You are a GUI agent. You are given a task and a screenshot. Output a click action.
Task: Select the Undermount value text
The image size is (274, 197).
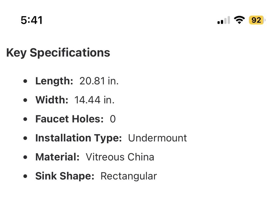(x=157, y=138)
